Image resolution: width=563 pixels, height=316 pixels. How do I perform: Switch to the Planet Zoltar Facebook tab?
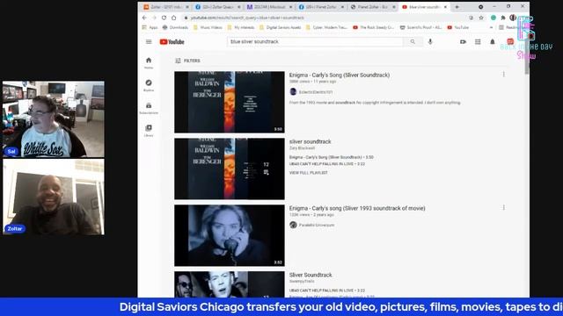(320, 7)
